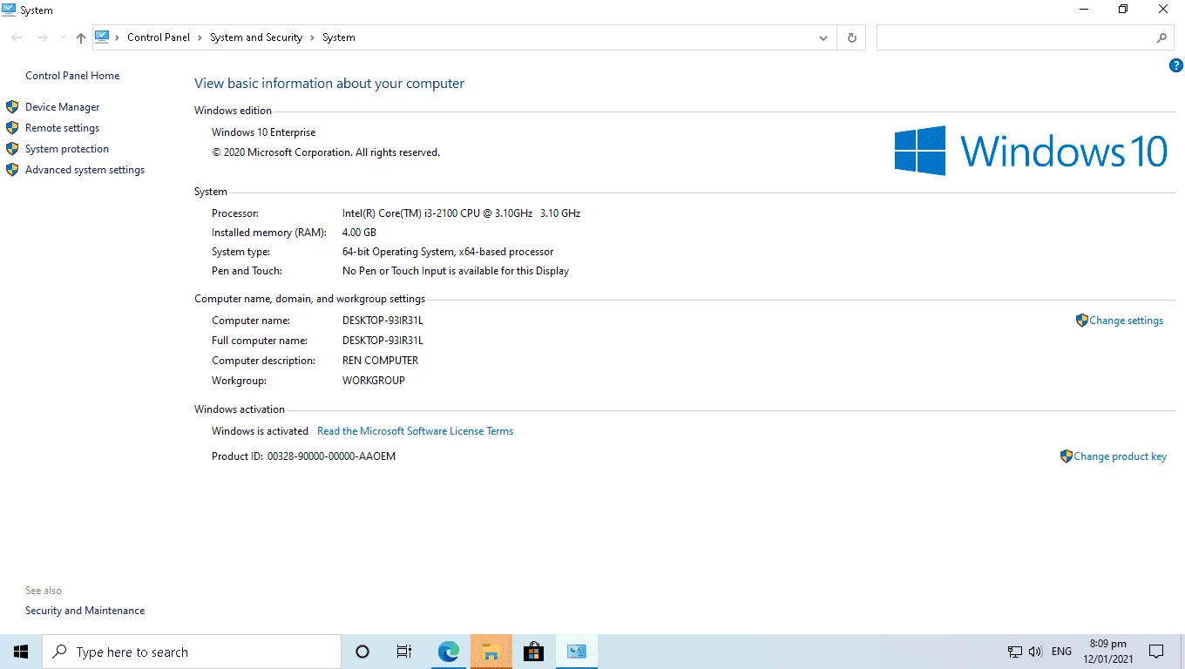Open Control Panel Home

[x=72, y=76]
